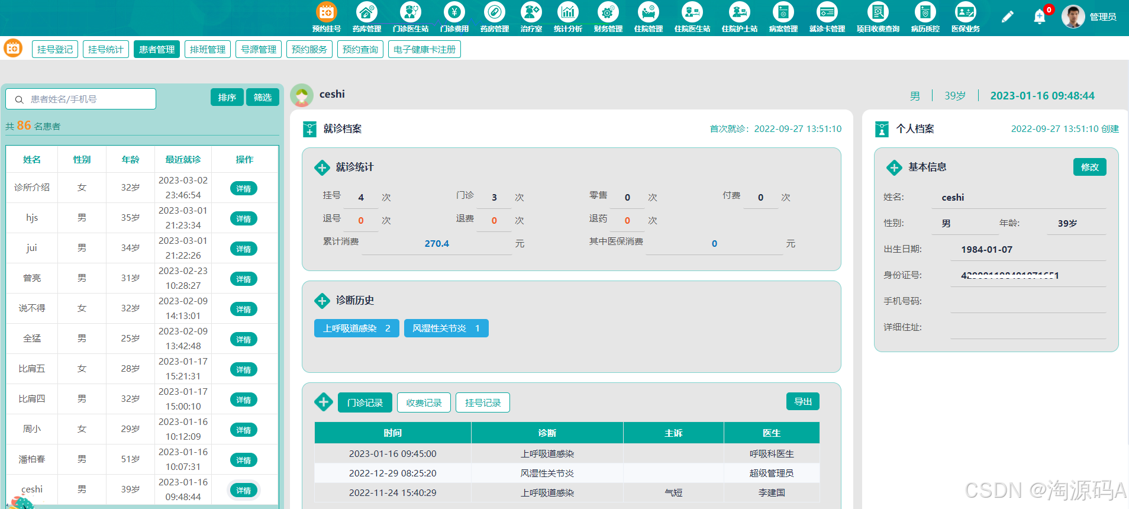
Task: Select the 2022-12-29 08:25:20 record row
Action: (x=567, y=473)
